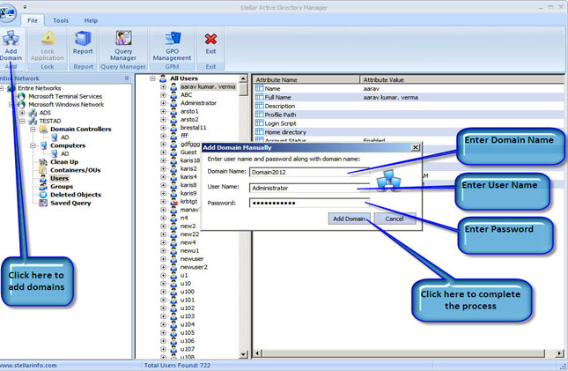Click the ADS domain icon
The width and height of the screenshot is (568, 371).
33,113
